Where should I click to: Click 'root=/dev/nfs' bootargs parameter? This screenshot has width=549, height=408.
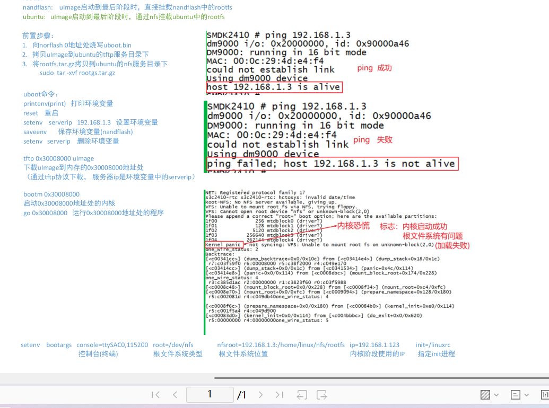pos(173,345)
